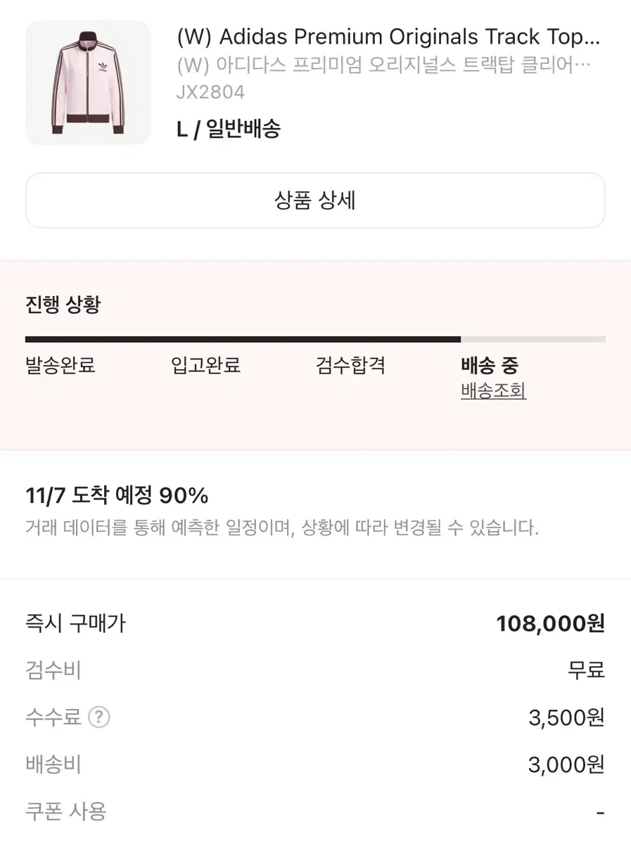Screen dimensions: 631x844
Task: Tap the help icon next to 수수료
Action: tap(99, 717)
